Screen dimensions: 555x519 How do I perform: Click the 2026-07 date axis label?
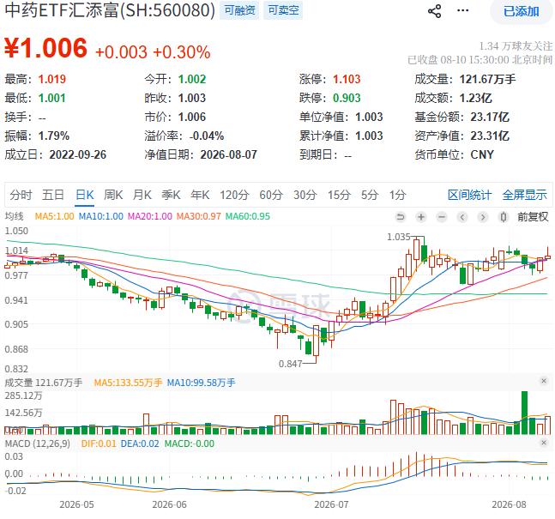[x=331, y=504]
